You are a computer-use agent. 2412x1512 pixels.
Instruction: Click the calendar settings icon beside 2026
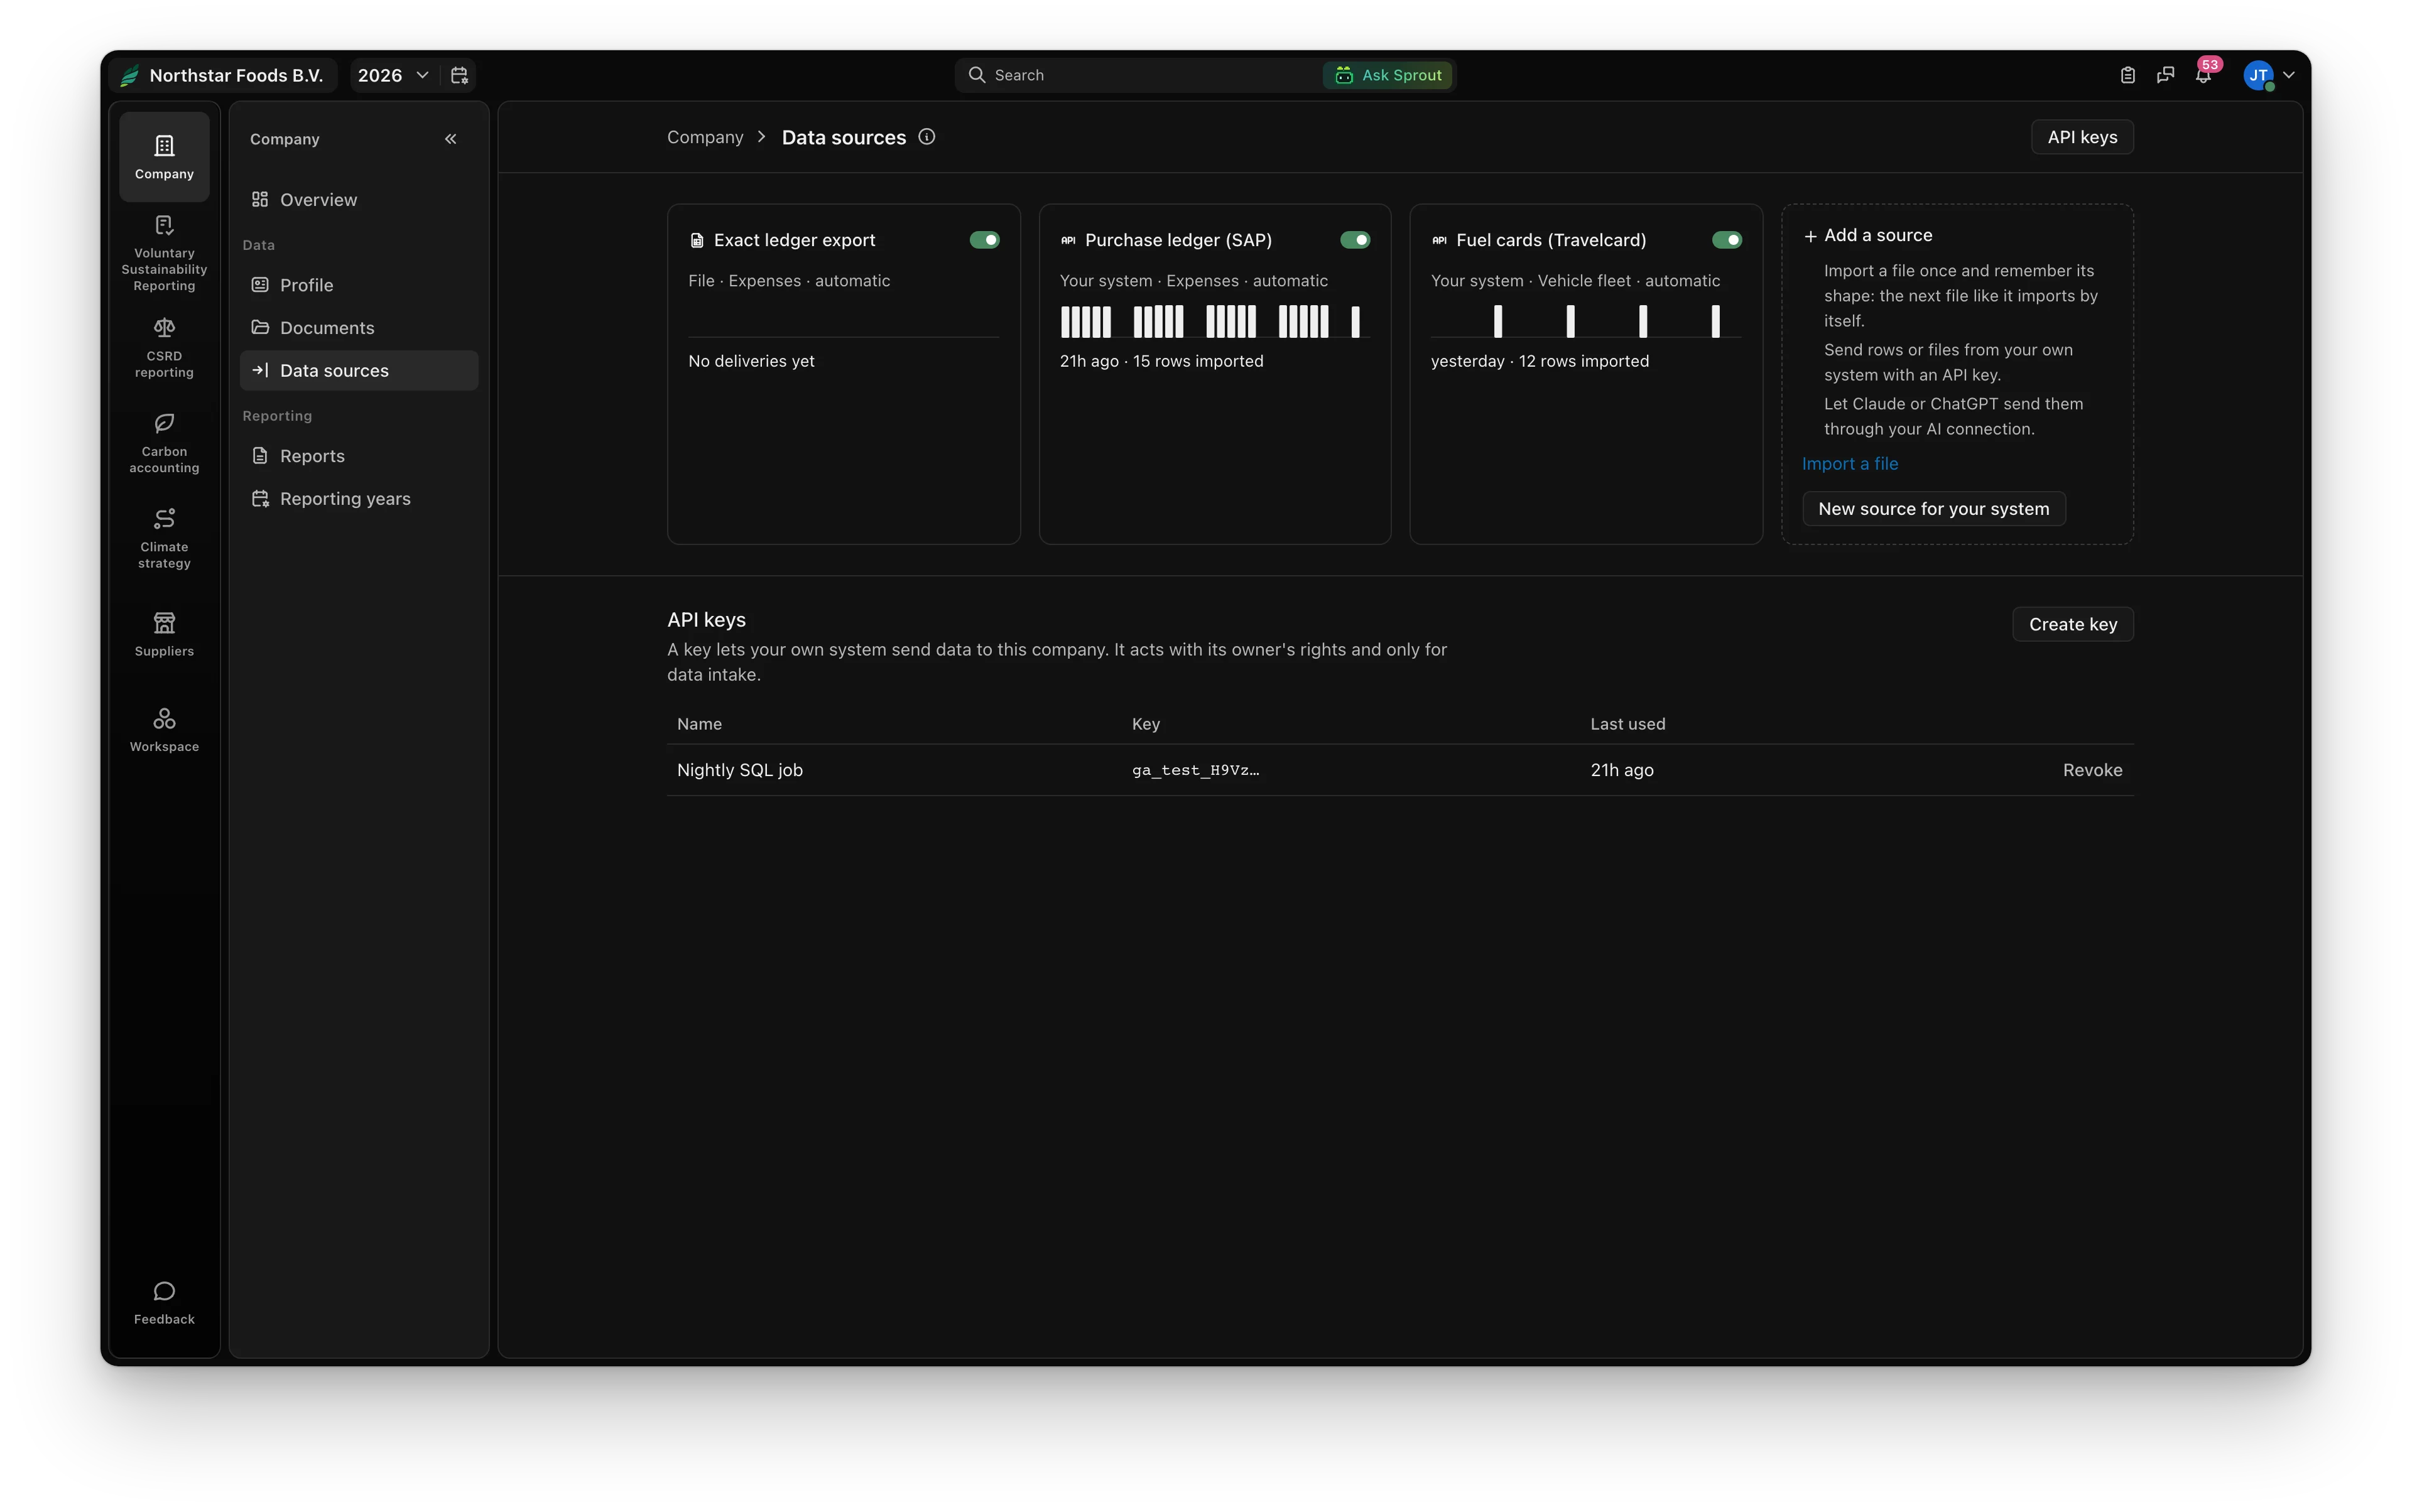459,75
